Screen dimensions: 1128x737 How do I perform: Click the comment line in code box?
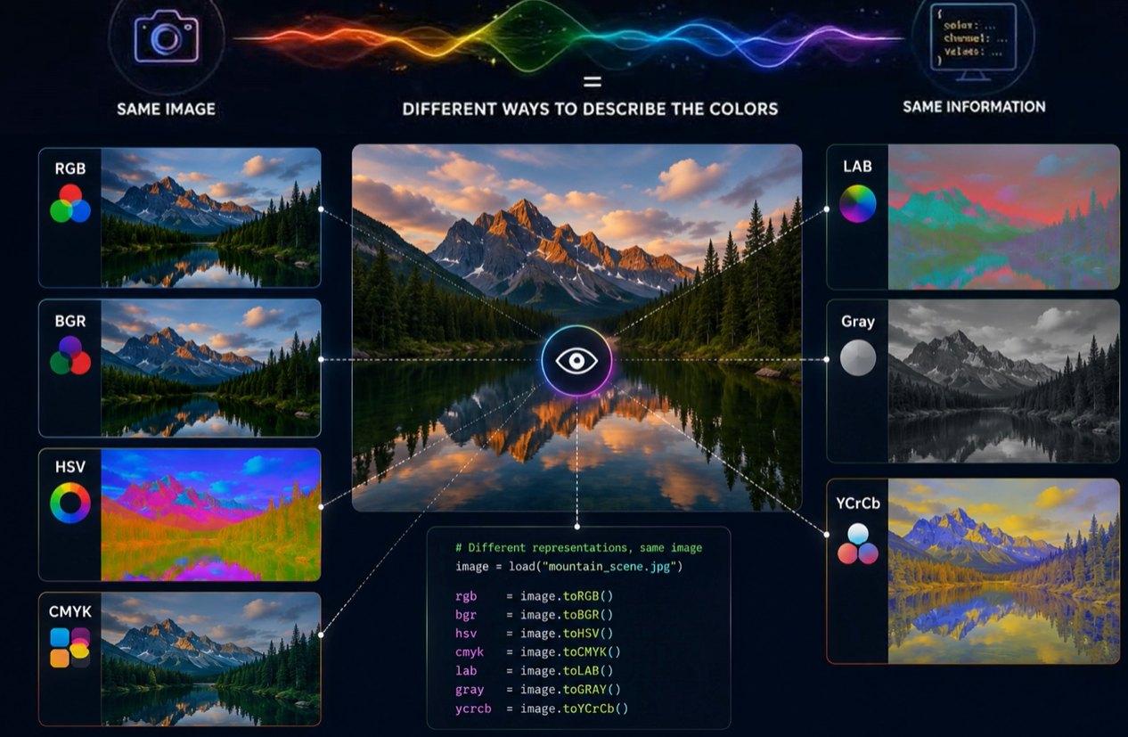(578, 548)
